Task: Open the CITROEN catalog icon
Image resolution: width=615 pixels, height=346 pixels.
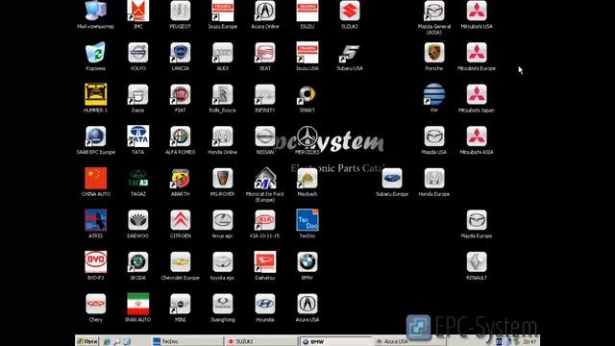Action: [181, 220]
